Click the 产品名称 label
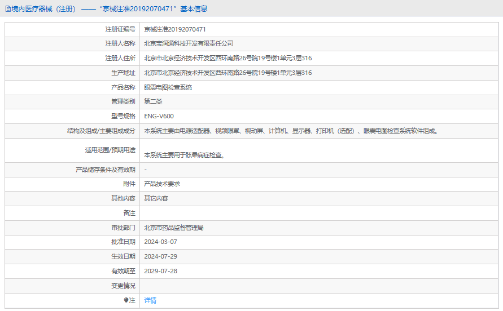 pos(123,87)
